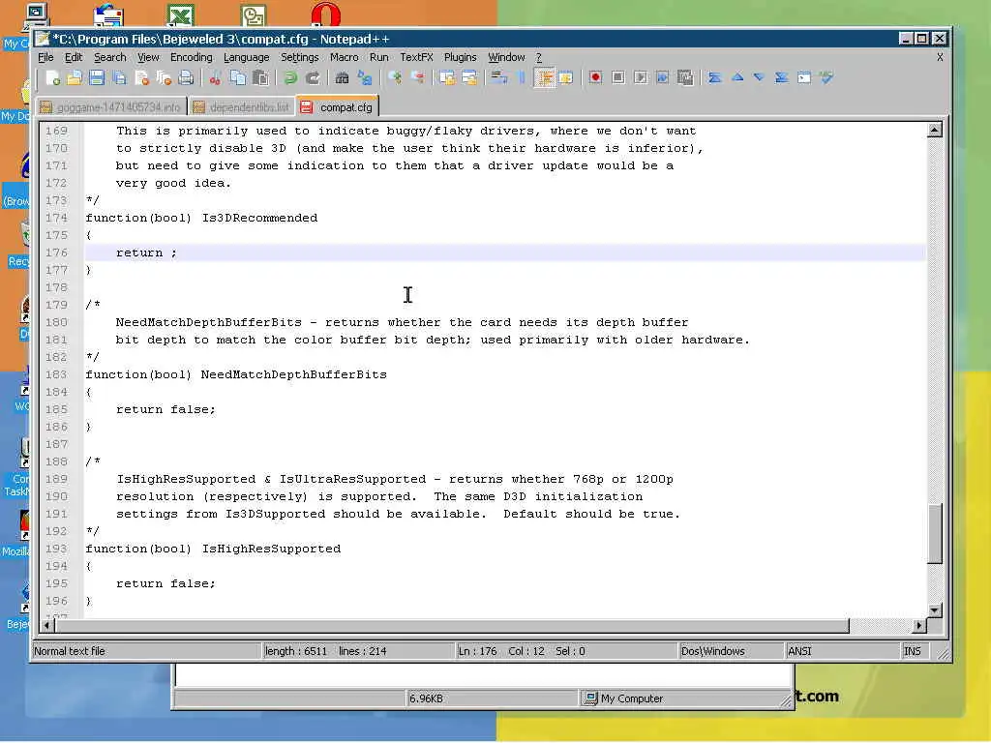Save the current recorded macro icon
Screen dimensions: 991x743
pyautogui.click(x=684, y=77)
